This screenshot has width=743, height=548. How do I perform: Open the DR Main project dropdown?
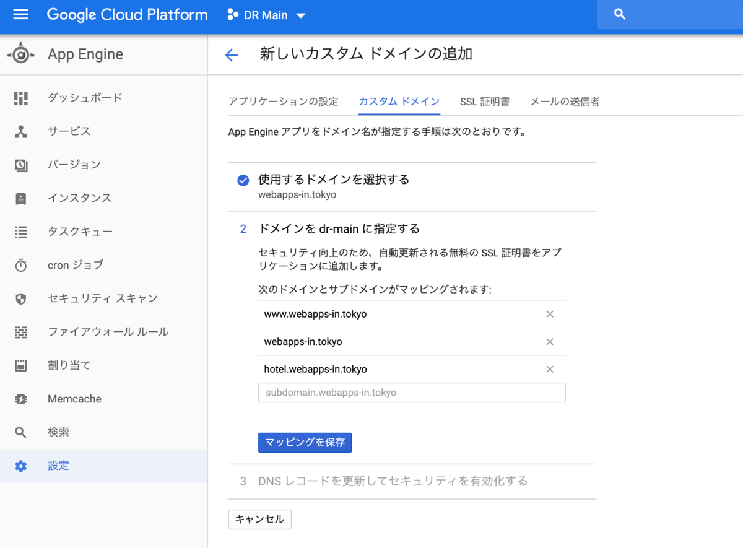point(267,15)
